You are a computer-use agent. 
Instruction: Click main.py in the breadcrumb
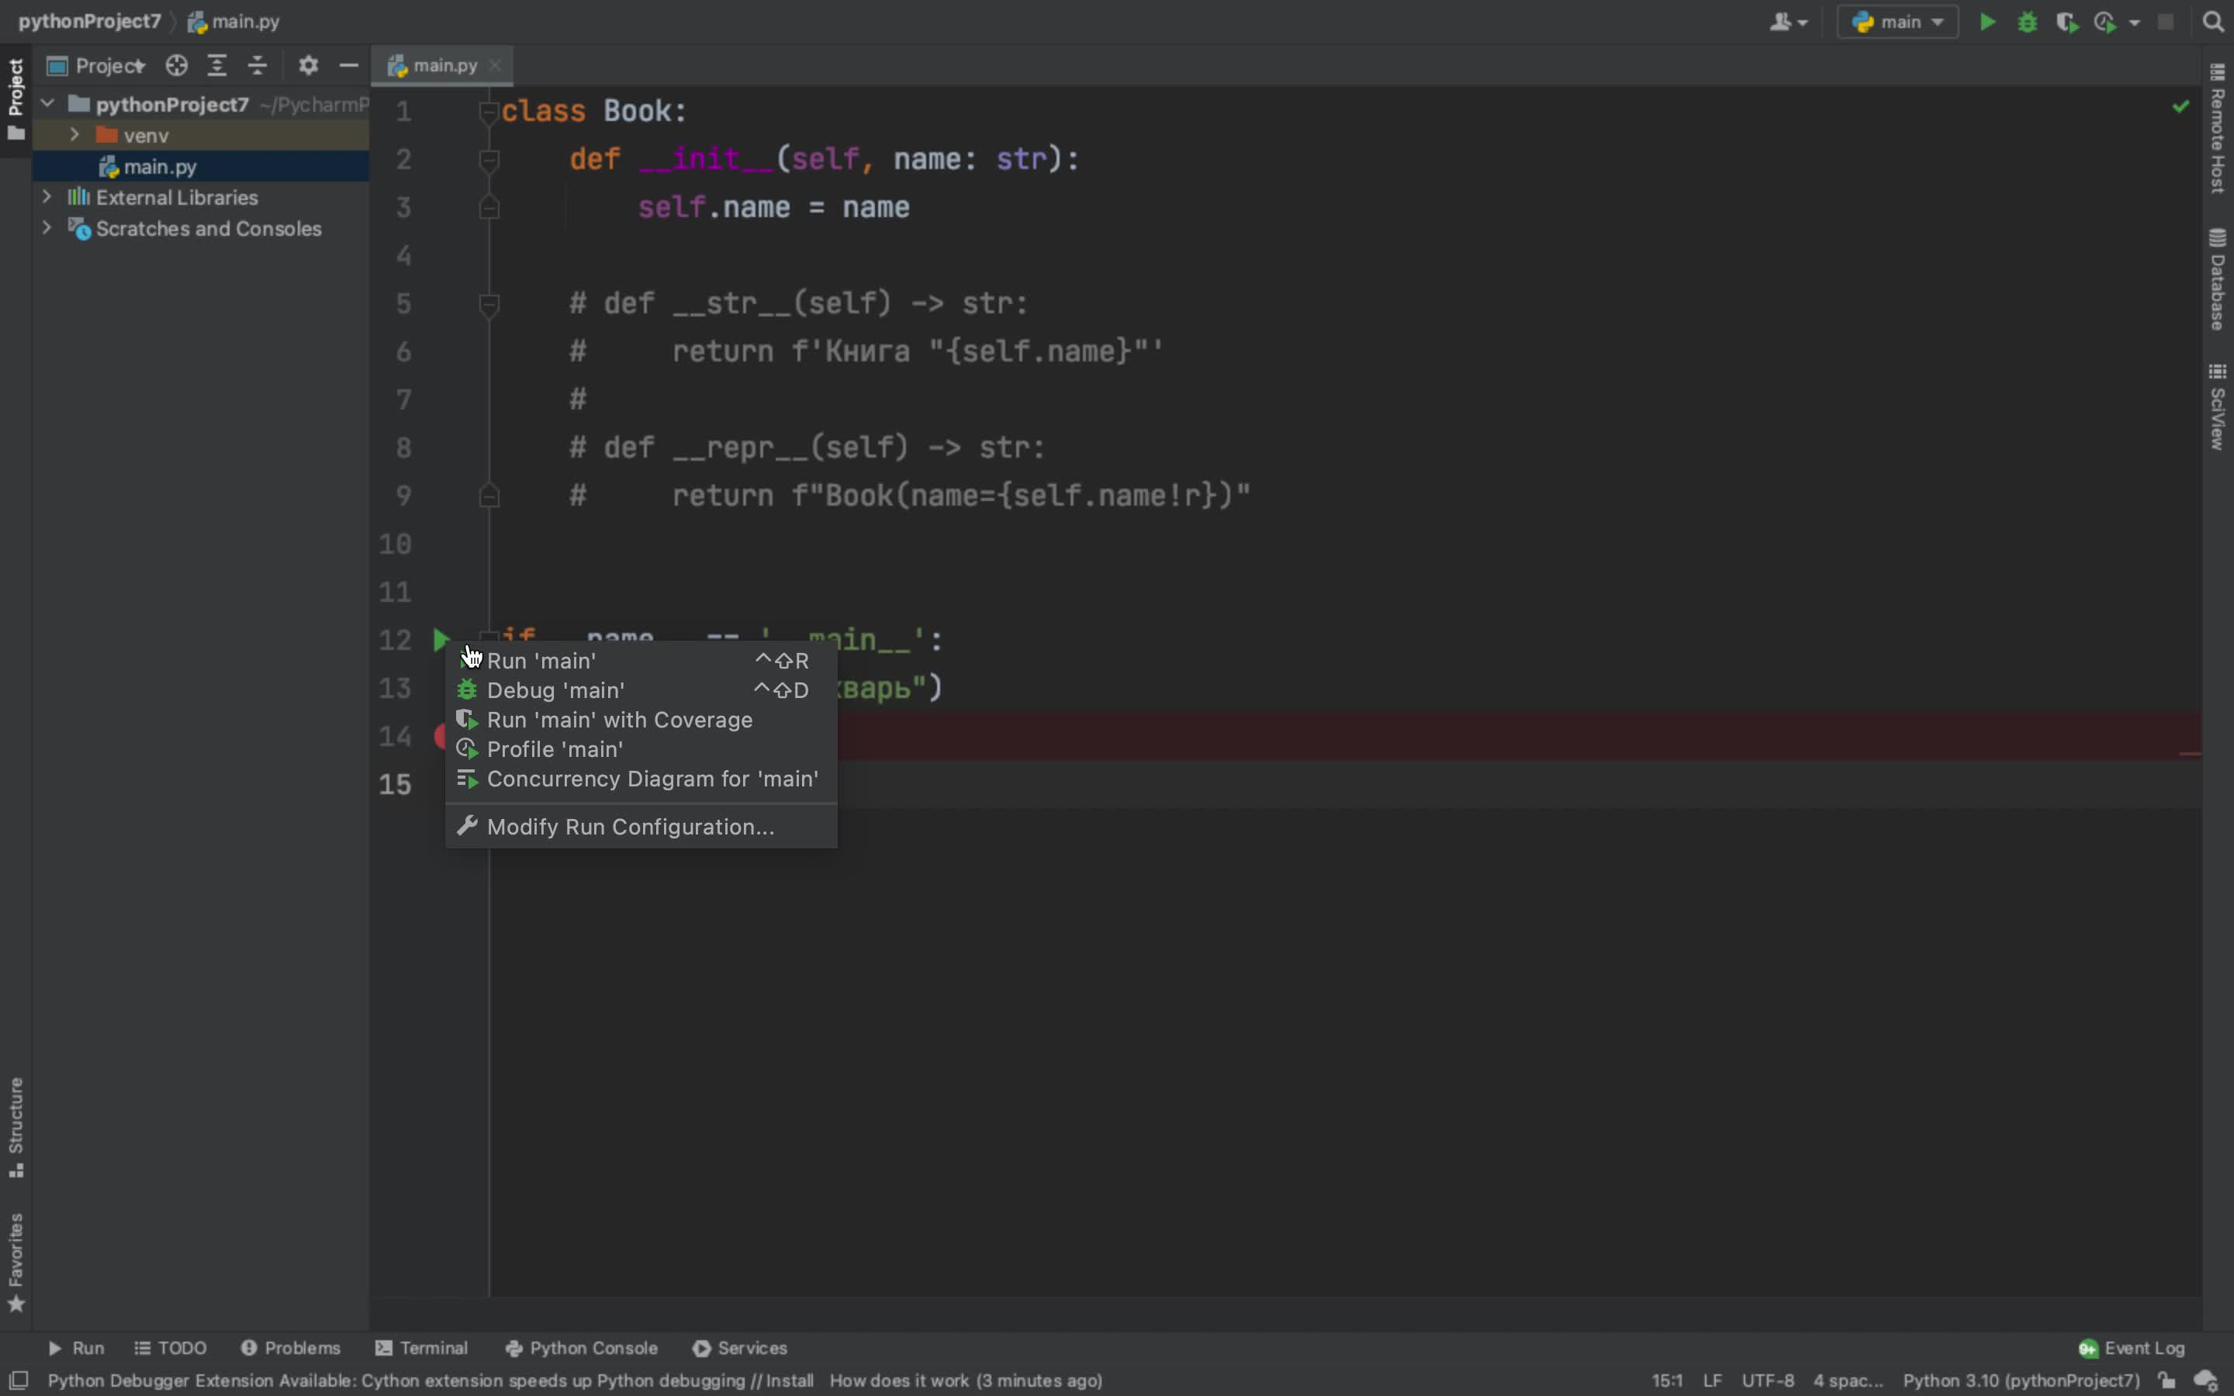(234, 21)
